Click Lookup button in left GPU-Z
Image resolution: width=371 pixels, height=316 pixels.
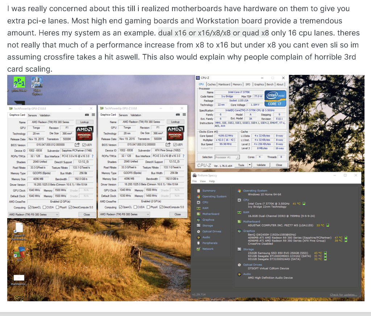coord(84,122)
